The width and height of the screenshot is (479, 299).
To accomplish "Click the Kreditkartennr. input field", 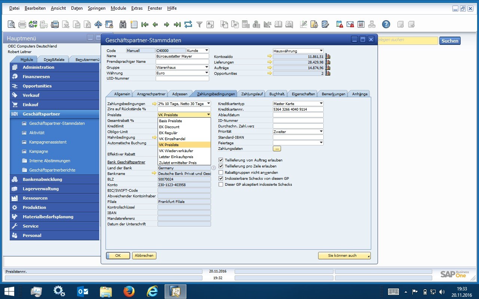I will (x=298, y=109).
